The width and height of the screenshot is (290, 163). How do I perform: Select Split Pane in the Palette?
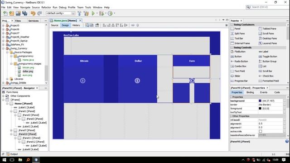(x=237, y=34)
